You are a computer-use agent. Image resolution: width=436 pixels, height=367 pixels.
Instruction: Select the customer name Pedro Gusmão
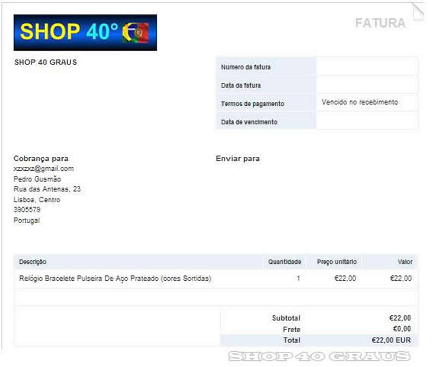37,179
